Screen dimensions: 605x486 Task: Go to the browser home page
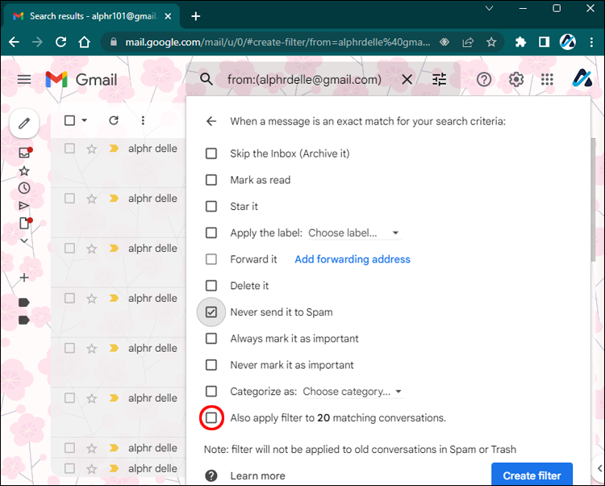84,42
